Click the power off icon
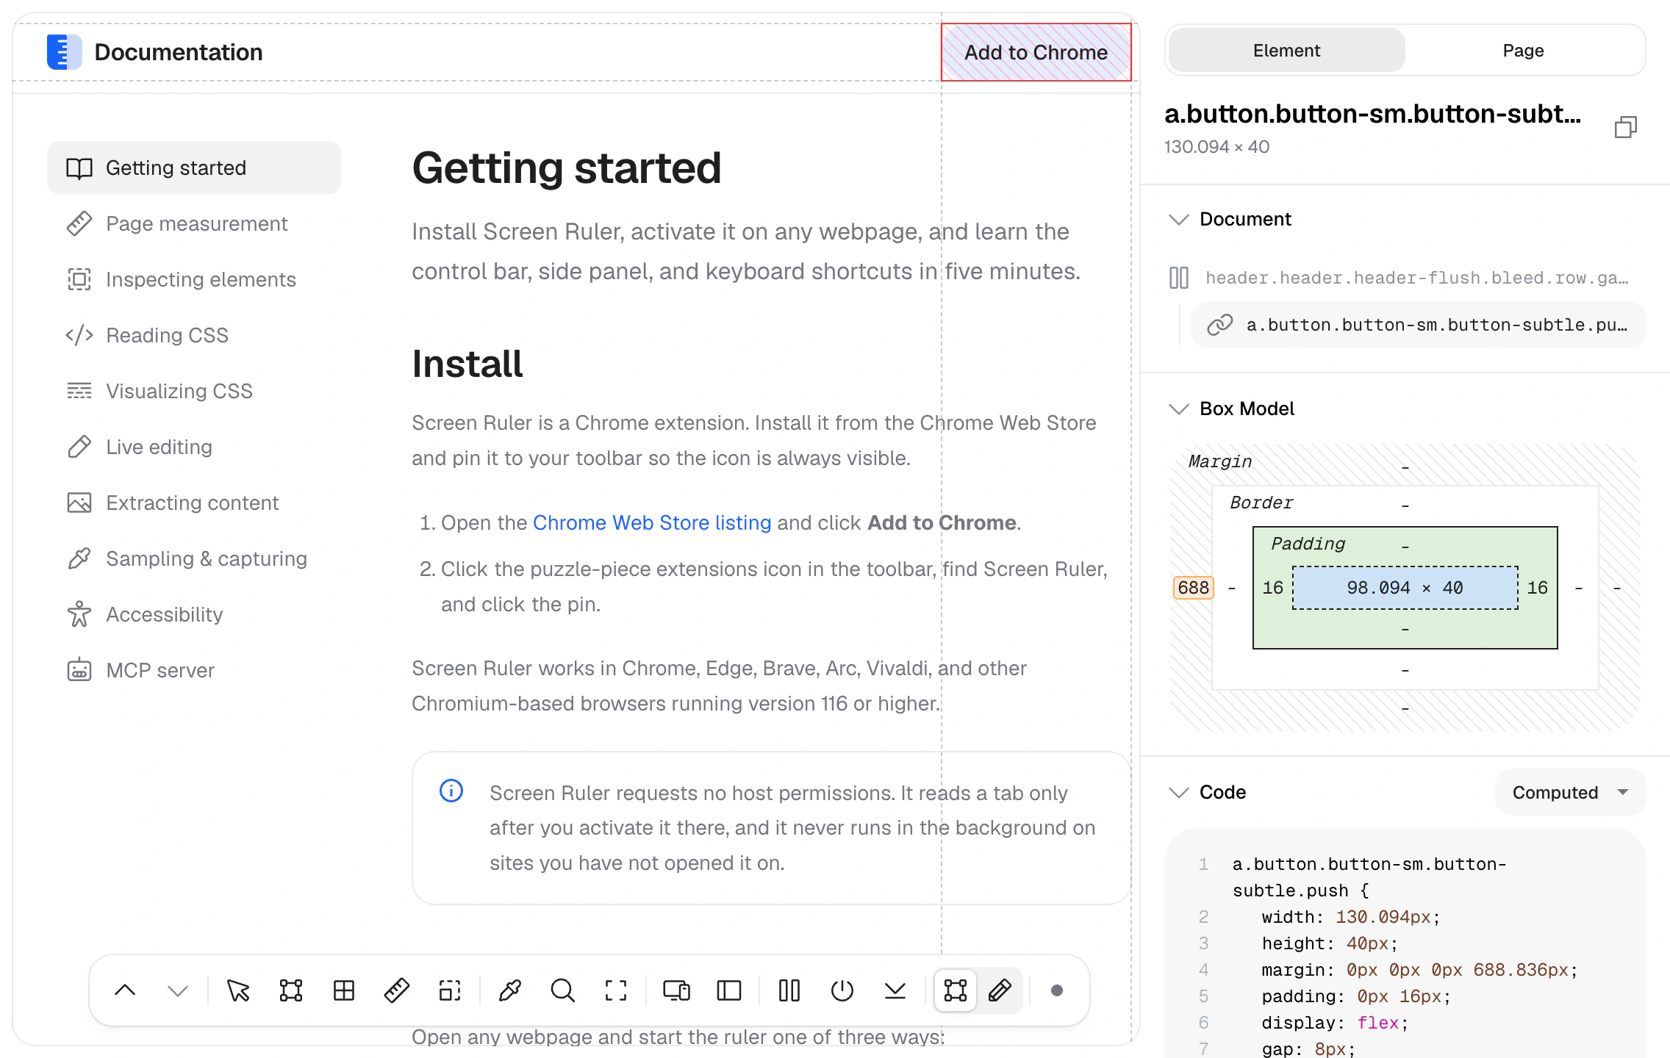 (x=842, y=990)
